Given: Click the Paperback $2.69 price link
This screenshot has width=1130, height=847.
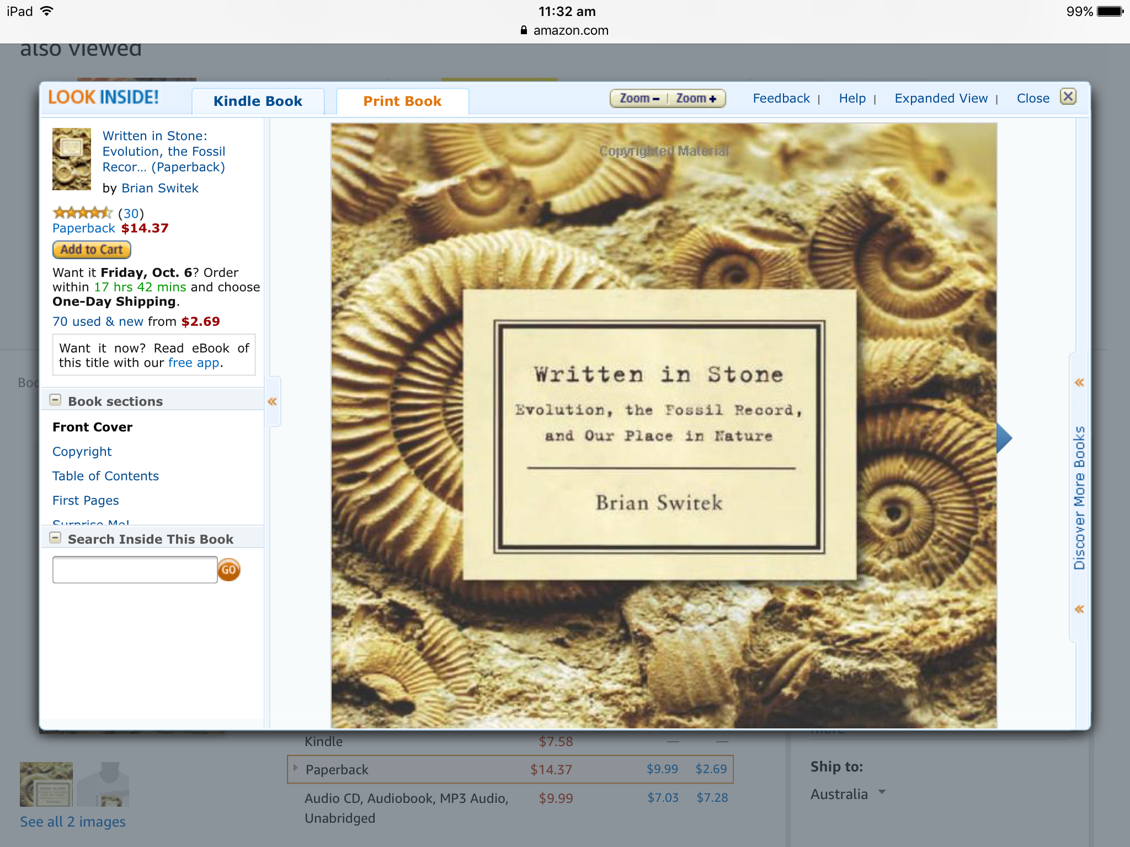Looking at the screenshot, I should click(711, 769).
